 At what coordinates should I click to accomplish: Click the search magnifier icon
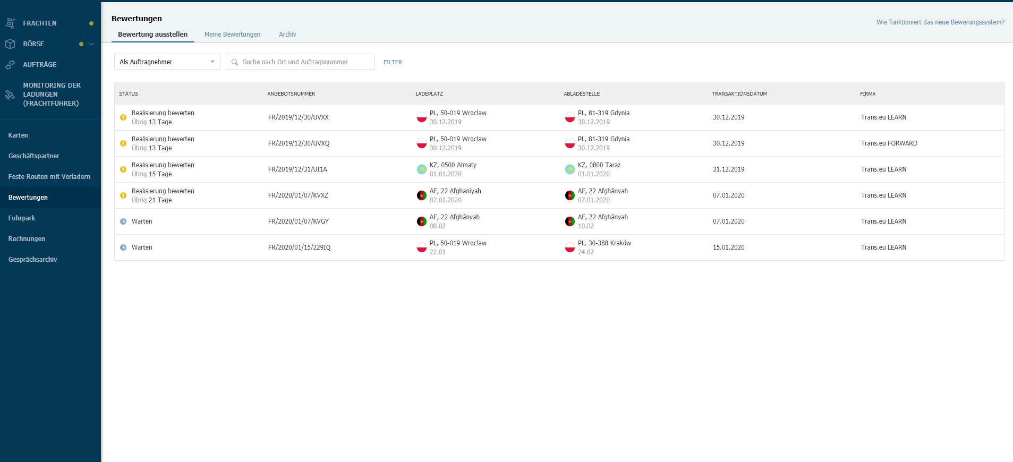click(x=235, y=62)
